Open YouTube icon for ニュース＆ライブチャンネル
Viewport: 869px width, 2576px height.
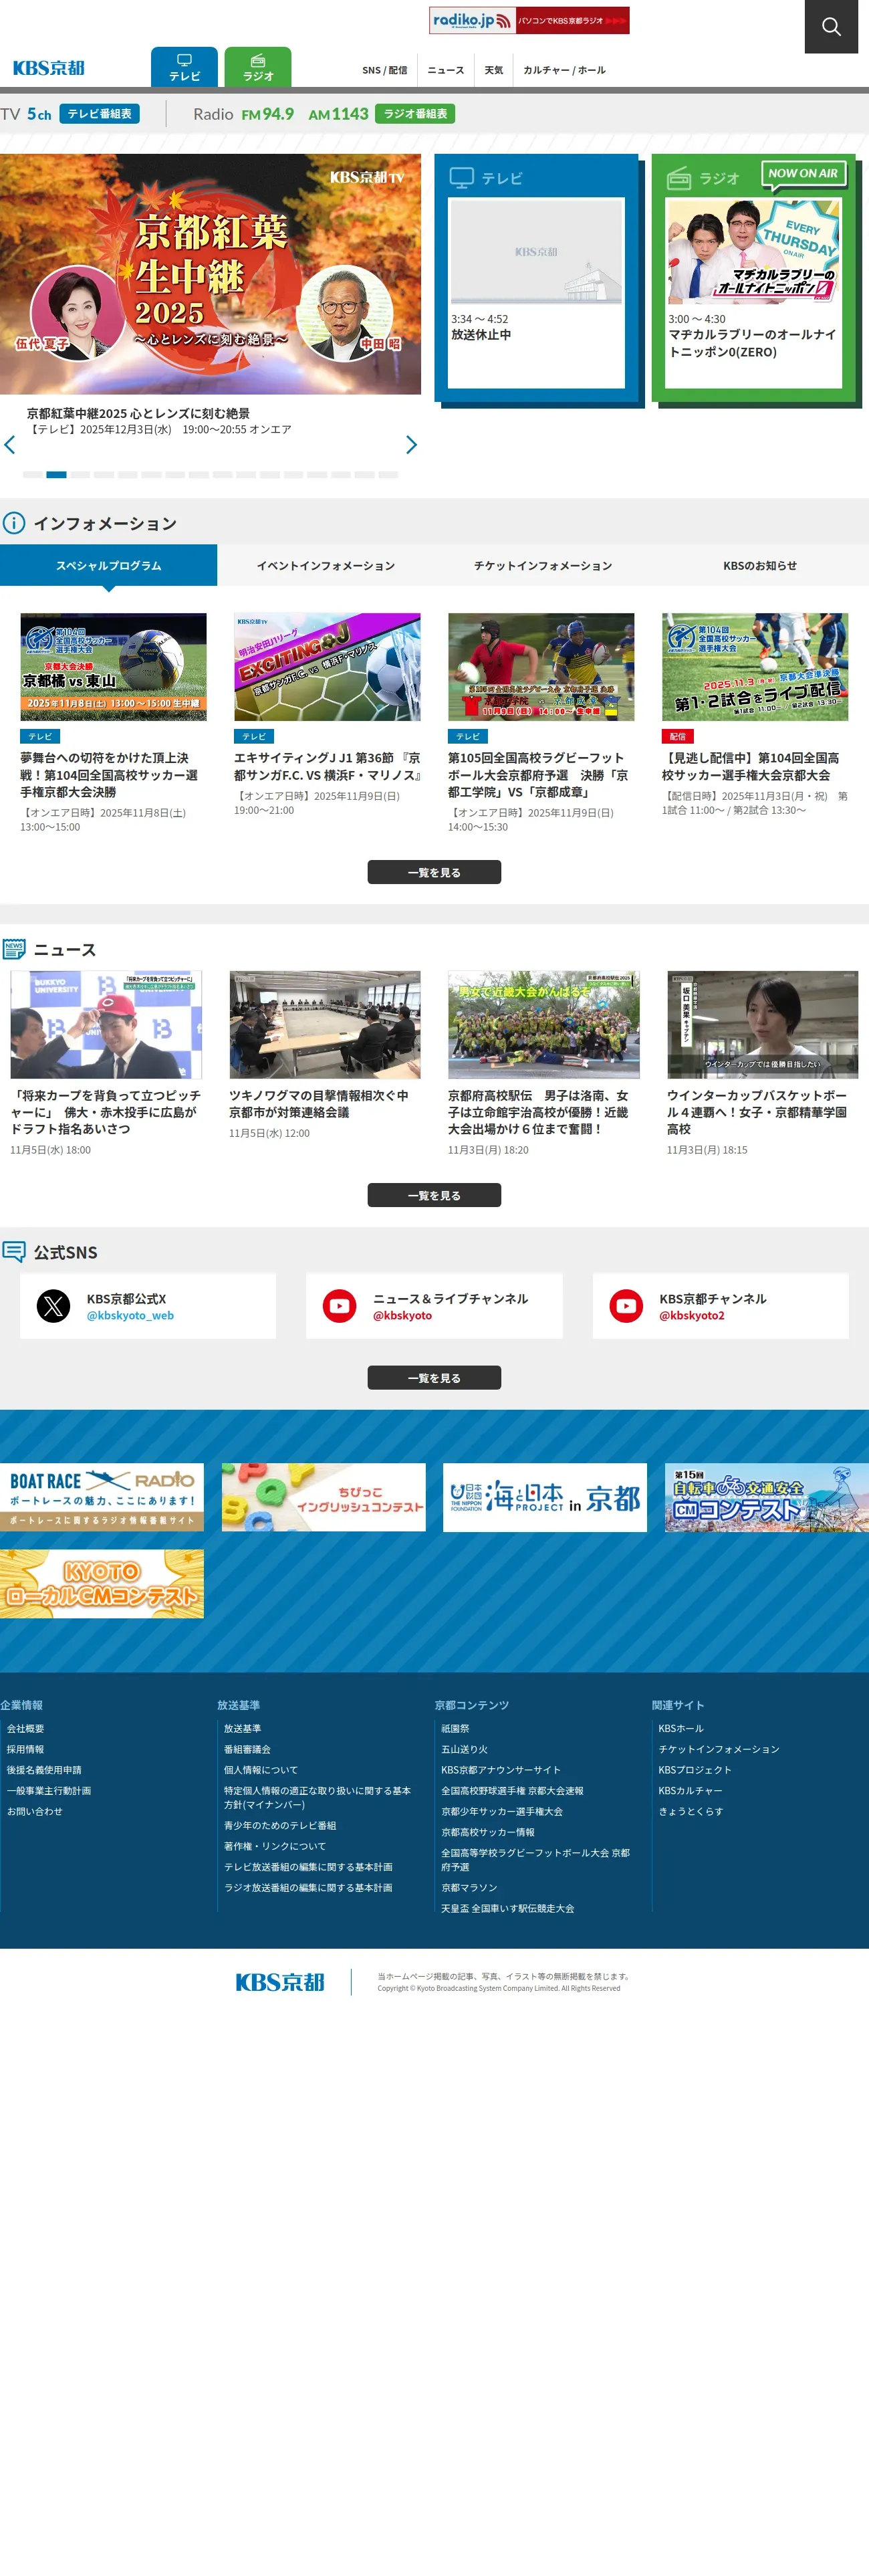(340, 1306)
